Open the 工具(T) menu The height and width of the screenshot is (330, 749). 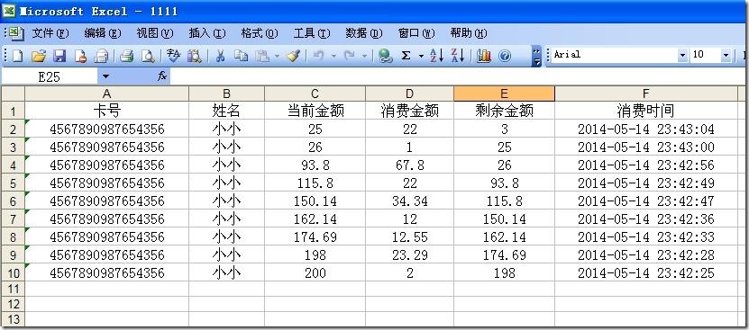point(312,33)
